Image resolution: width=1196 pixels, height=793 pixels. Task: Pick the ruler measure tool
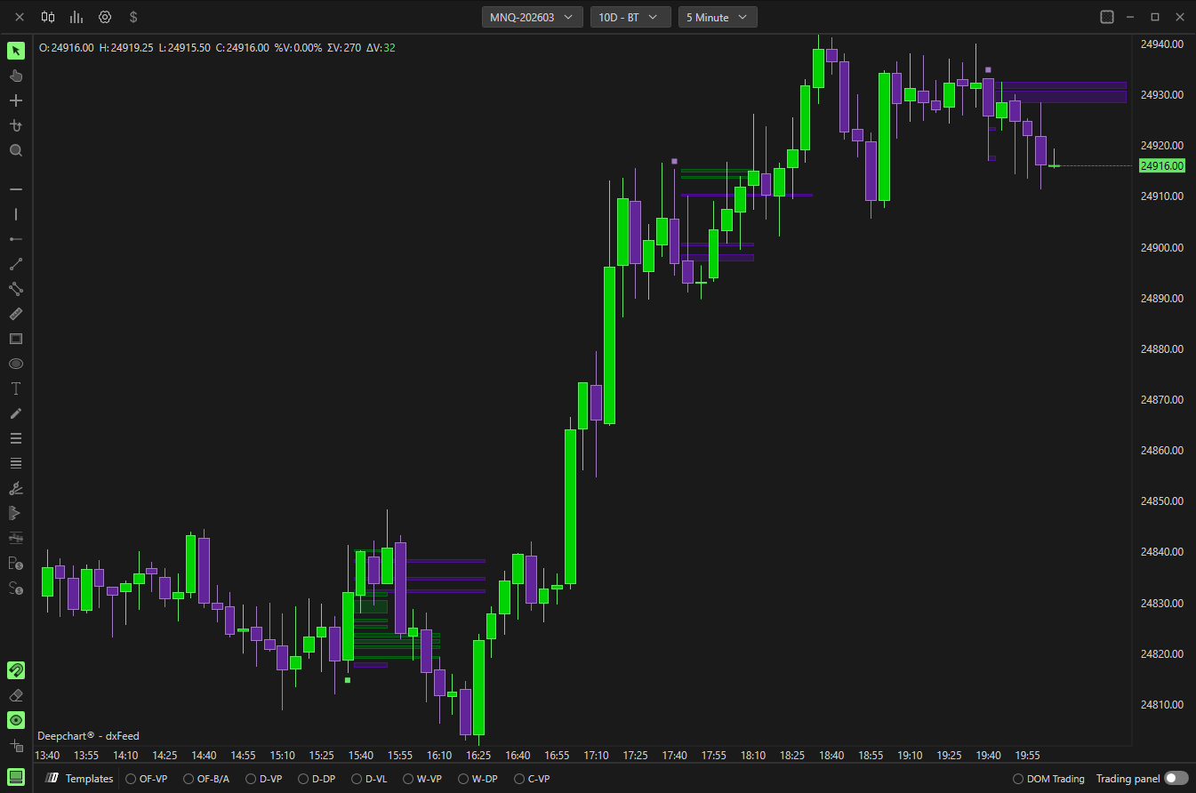tap(16, 314)
